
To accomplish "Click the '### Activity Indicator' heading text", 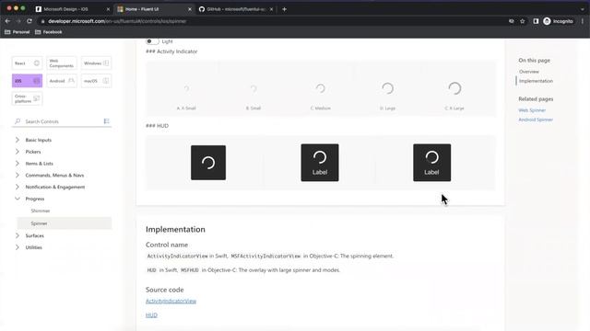I will 171,51.
